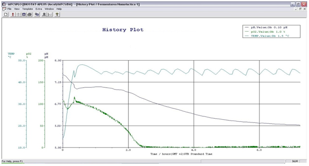Open the Help menu

[59, 9]
